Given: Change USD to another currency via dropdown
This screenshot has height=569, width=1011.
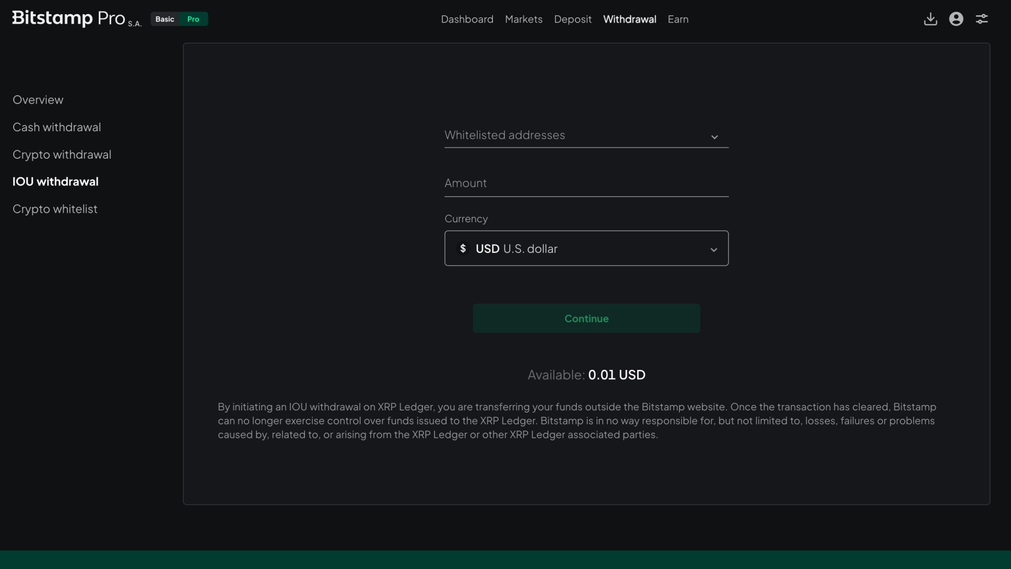Looking at the screenshot, I should coord(586,248).
